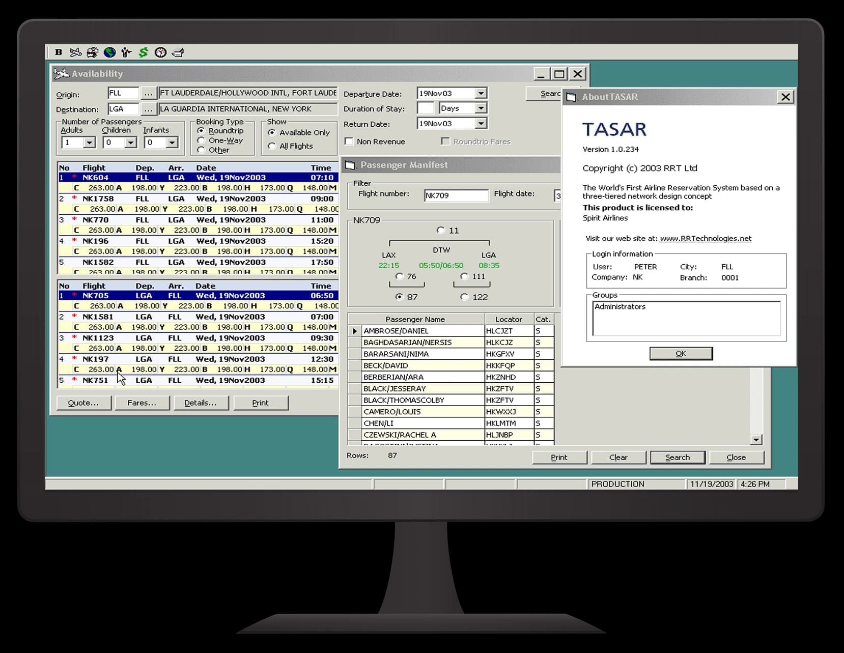Viewport: 844px width, 653px height.
Task: Click the manifest scrollbar down arrow
Action: tap(756, 440)
